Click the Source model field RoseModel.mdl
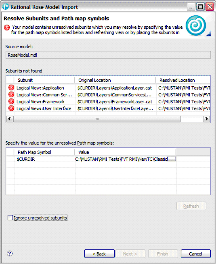This screenshot has height=264, width=216. tap(108, 55)
